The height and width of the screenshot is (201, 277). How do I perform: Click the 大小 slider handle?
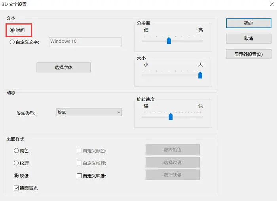coord(200,75)
